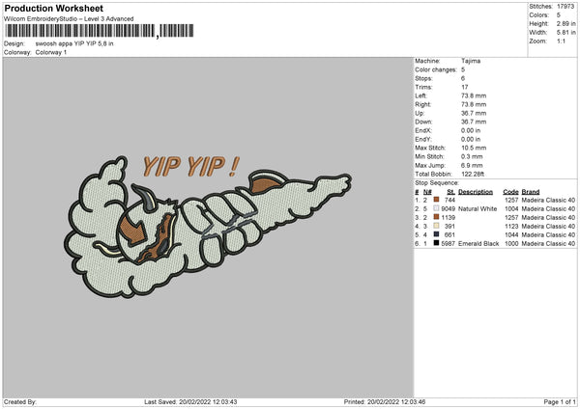
Task: Select the Natural White color swatch
Action: coord(437,208)
